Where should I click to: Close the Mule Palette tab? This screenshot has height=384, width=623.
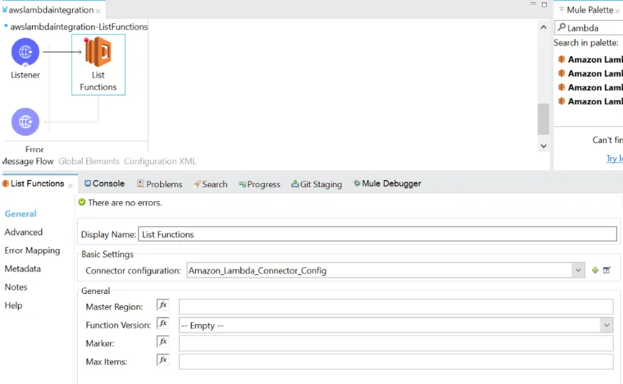617,11
